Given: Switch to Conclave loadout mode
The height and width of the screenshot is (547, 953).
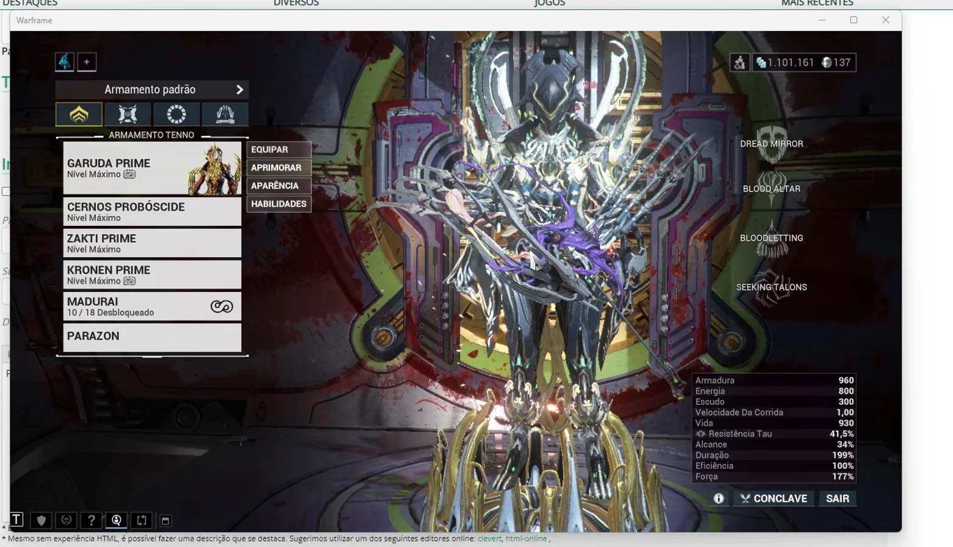Looking at the screenshot, I should click(773, 499).
